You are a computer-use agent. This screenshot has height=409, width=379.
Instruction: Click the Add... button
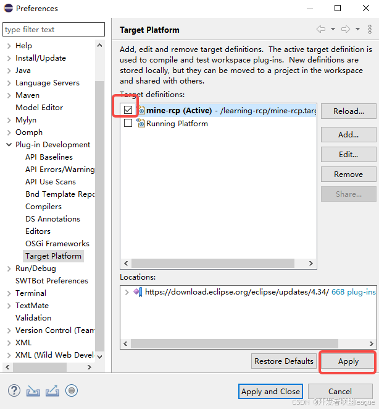tap(349, 135)
